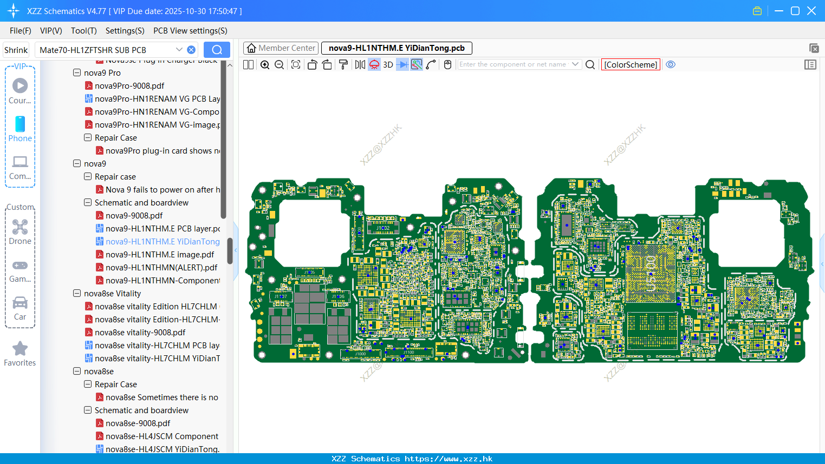The height and width of the screenshot is (464, 825).
Task: Open the XZZ Schematics website link
Action: pos(449,459)
